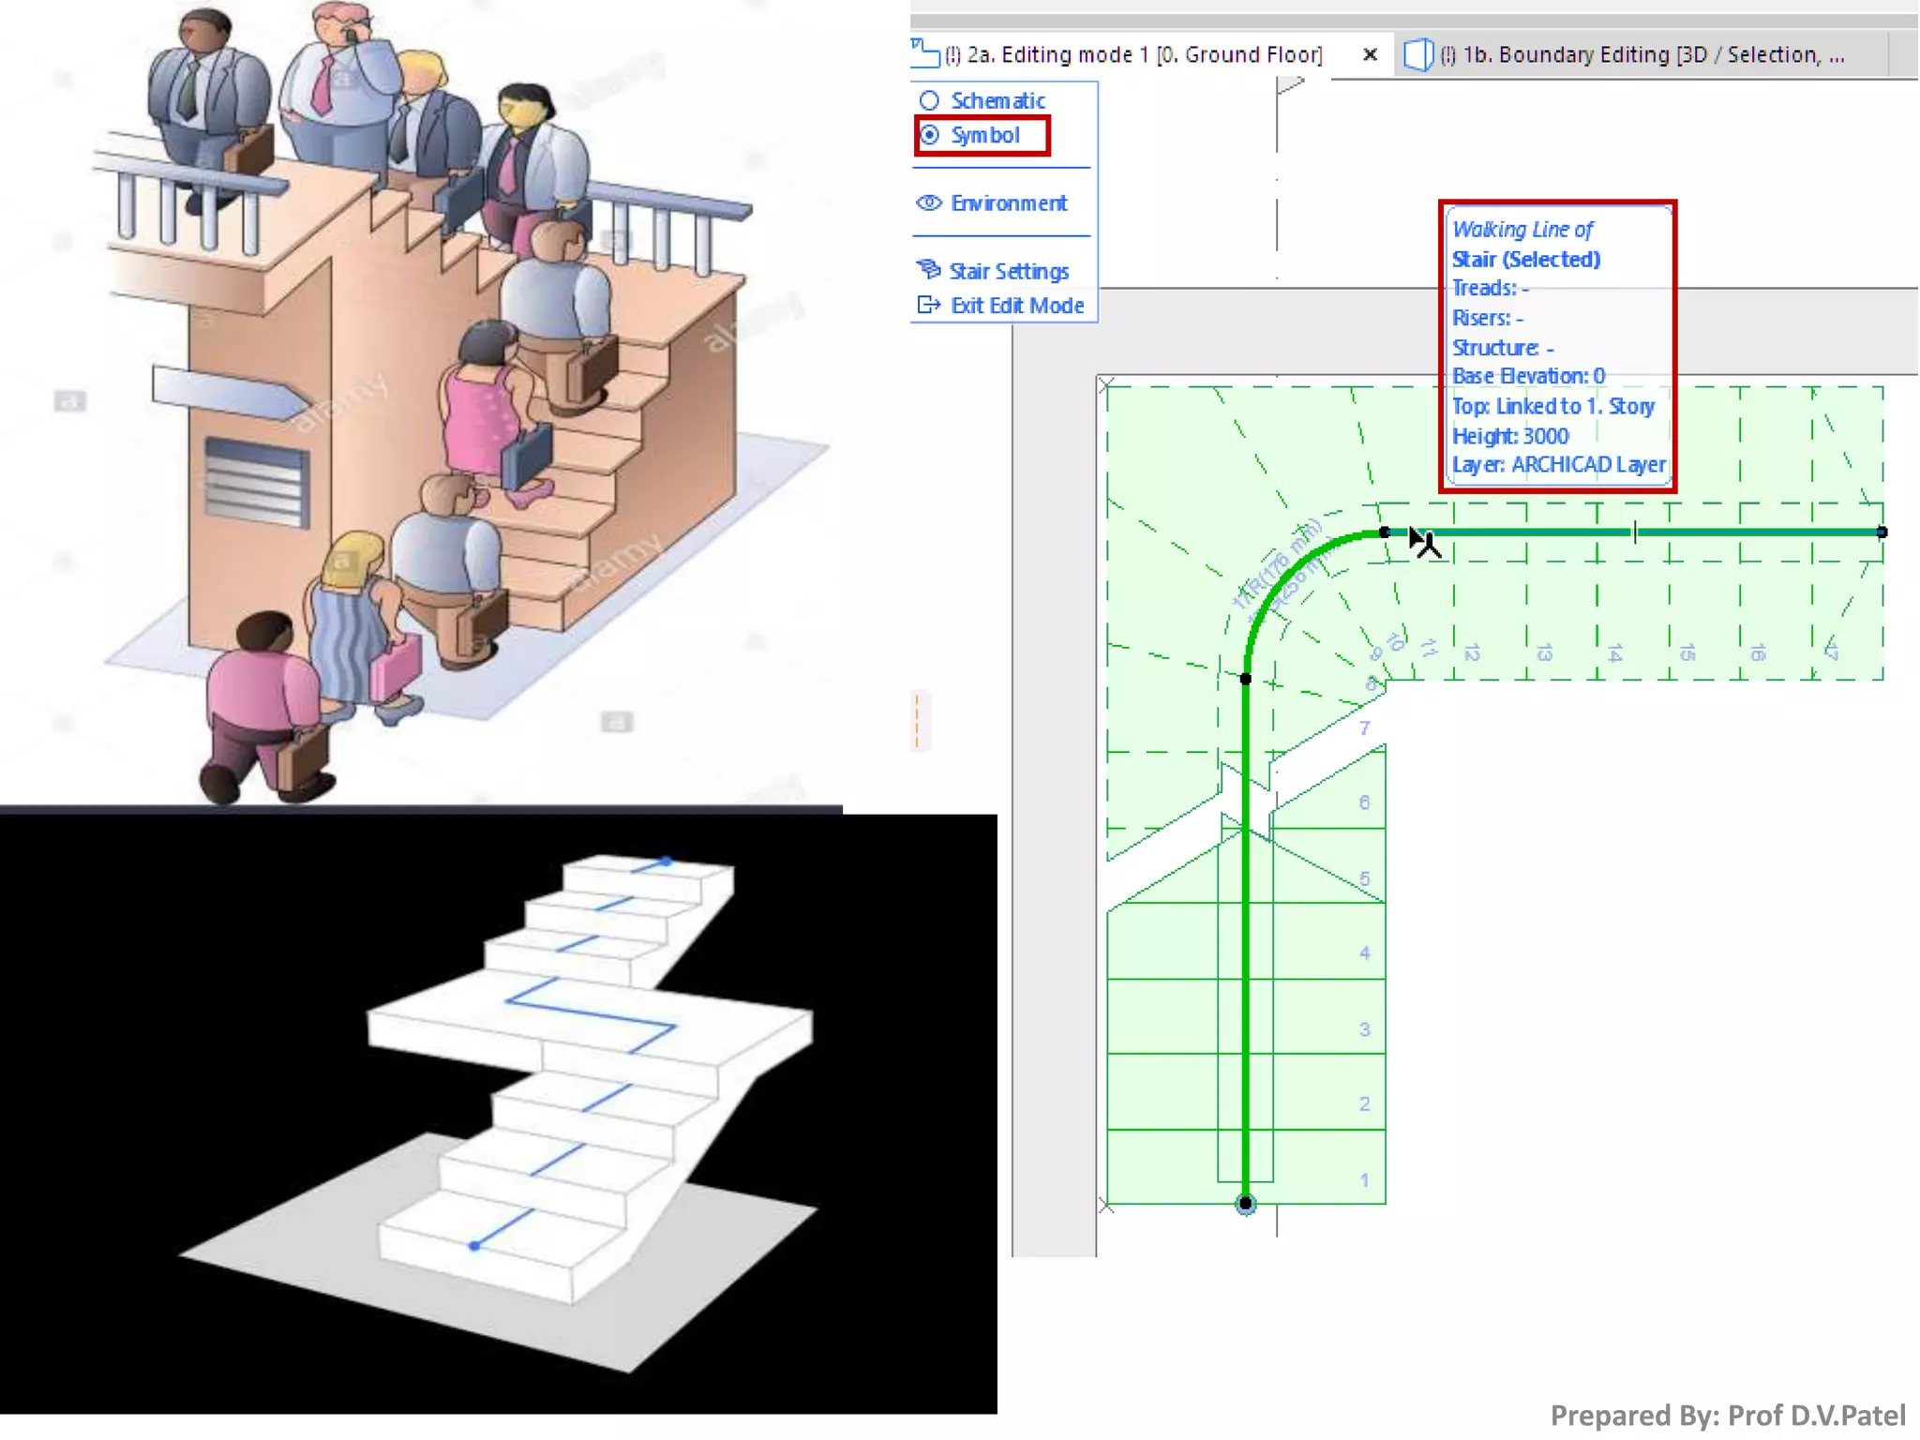Click the 3D box icon on 1b tab
1920x1440 pixels.
tap(1417, 54)
